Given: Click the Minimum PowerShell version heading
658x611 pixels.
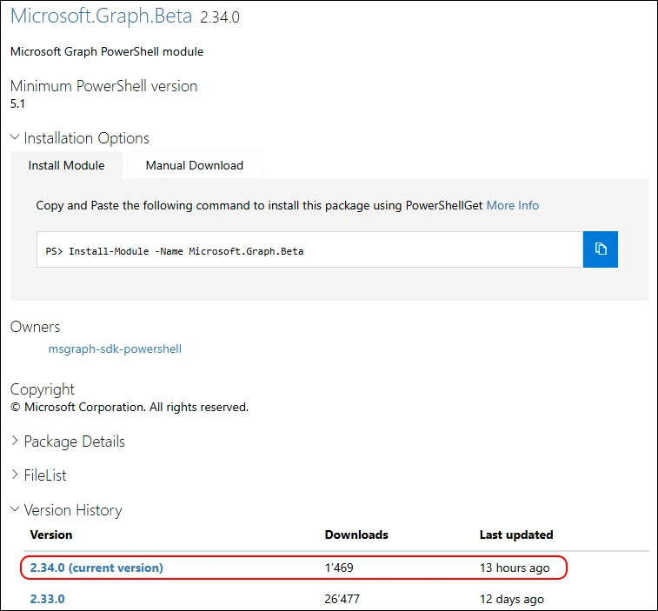Looking at the screenshot, I should coord(103,86).
